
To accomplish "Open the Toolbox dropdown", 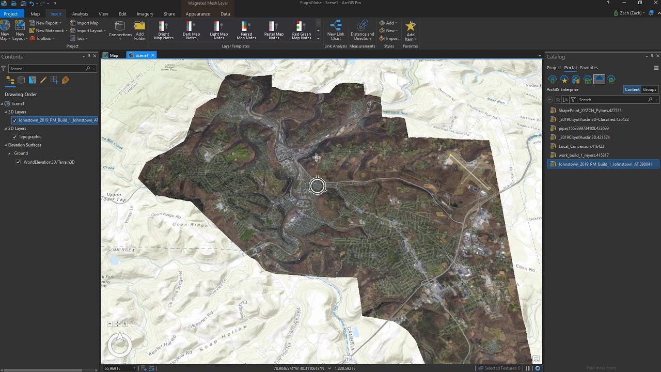I will pyautogui.click(x=53, y=38).
